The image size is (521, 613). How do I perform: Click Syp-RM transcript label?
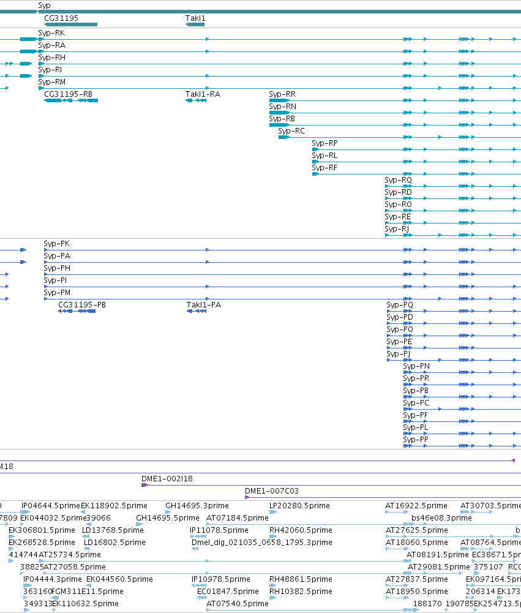coord(51,81)
